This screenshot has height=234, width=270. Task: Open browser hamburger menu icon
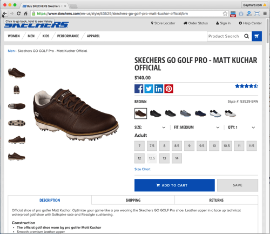[265, 14]
